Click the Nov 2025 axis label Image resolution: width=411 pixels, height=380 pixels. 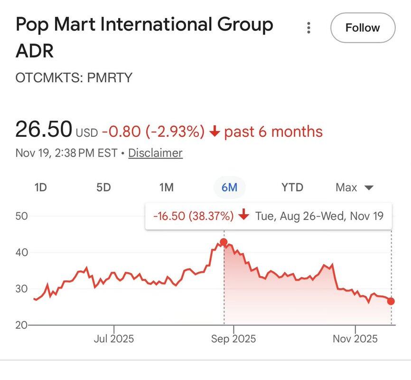pyautogui.click(x=355, y=339)
